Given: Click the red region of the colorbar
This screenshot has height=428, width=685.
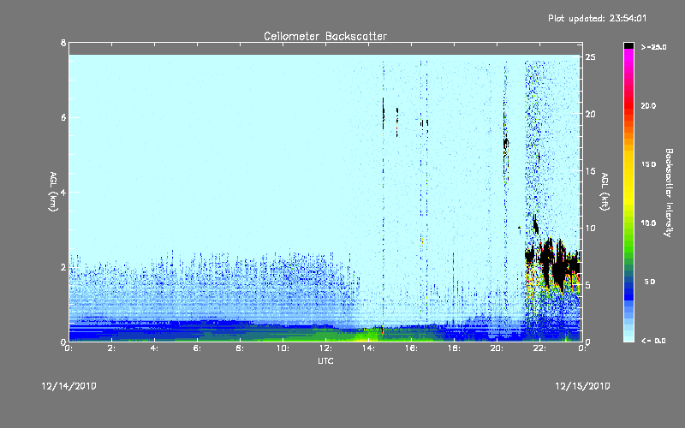Looking at the screenshot, I should point(628,104).
